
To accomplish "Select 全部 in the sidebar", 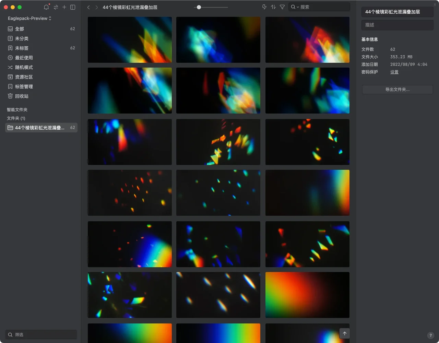I will [41, 29].
